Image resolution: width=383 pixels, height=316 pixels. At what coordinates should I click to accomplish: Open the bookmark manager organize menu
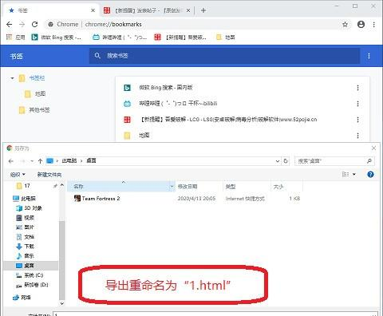(369, 56)
